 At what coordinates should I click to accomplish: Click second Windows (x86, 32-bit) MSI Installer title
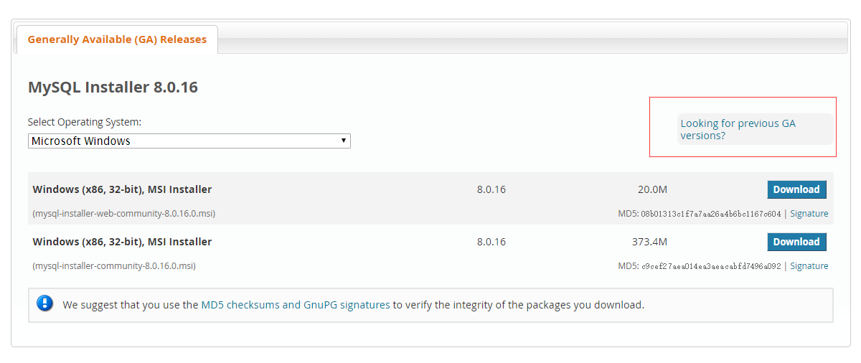tap(122, 242)
